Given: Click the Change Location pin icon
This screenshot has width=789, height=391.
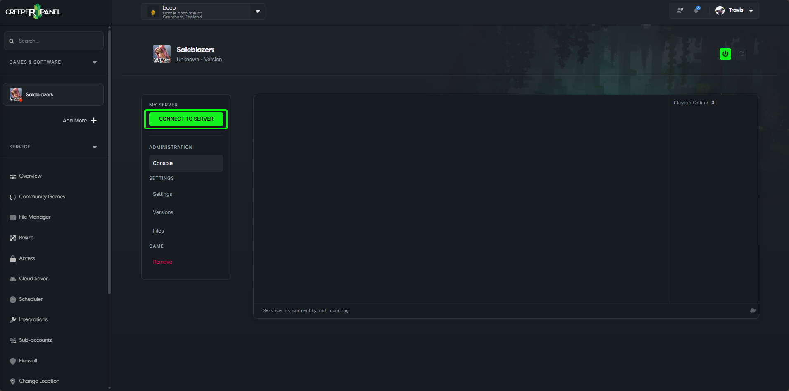Looking at the screenshot, I should click(13, 381).
